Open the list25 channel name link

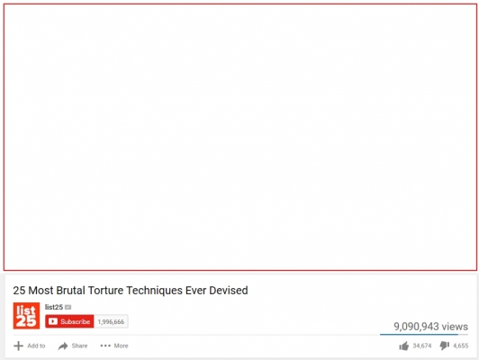(x=54, y=307)
